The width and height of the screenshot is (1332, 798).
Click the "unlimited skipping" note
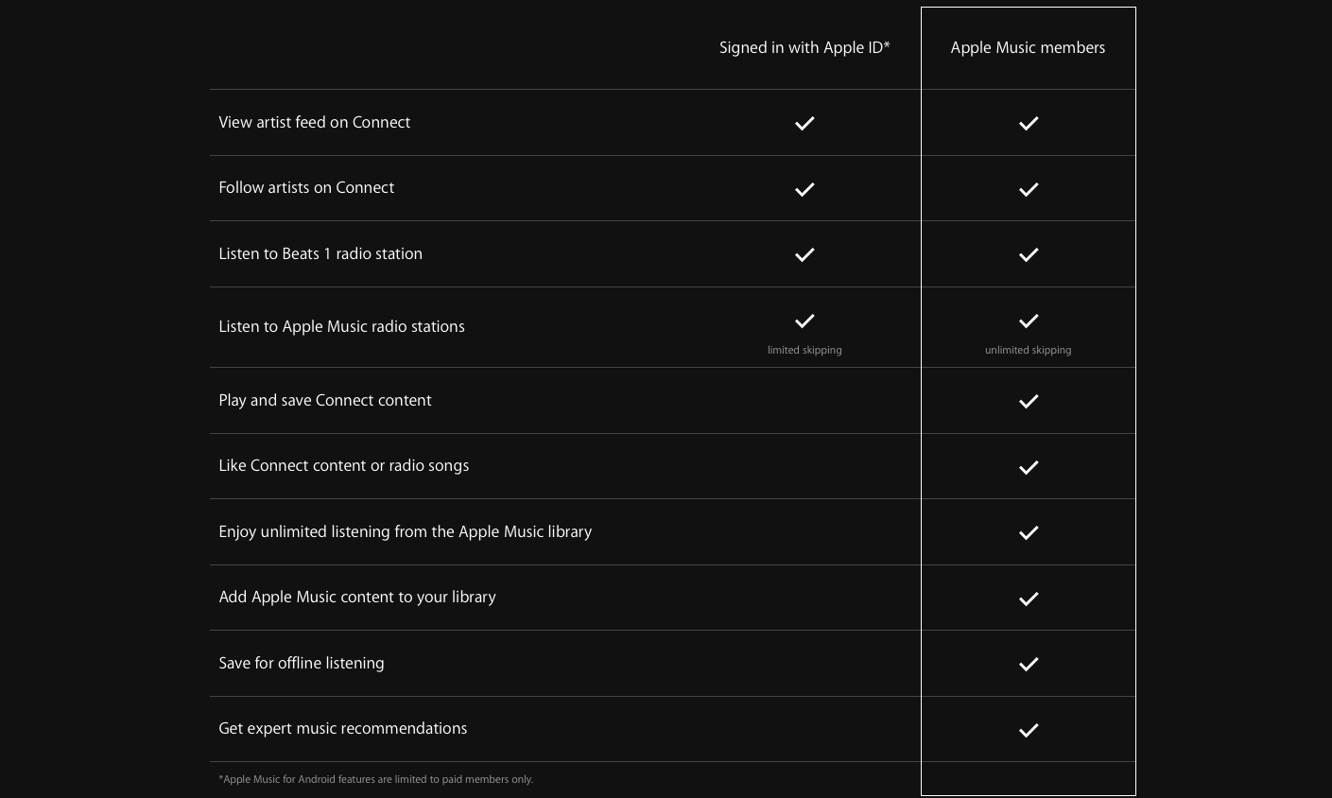pos(1028,350)
